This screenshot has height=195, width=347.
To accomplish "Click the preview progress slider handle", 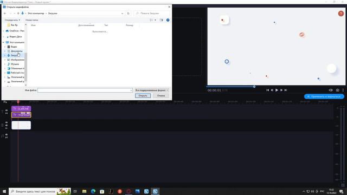I will 254,87.
